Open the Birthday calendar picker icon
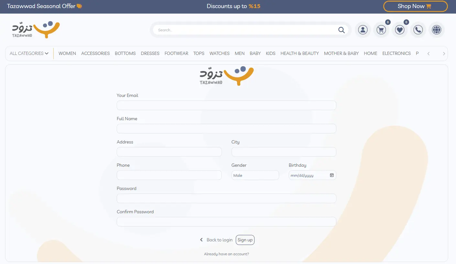Viewport: 456px width, 264px height. click(x=331, y=175)
